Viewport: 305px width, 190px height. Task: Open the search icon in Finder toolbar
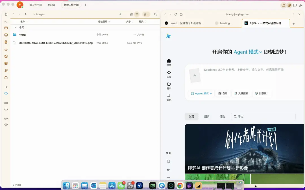pos(155,14)
